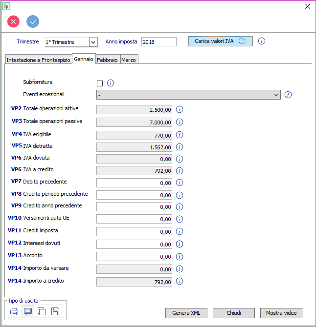Click the Anno imposta input field

158,42
